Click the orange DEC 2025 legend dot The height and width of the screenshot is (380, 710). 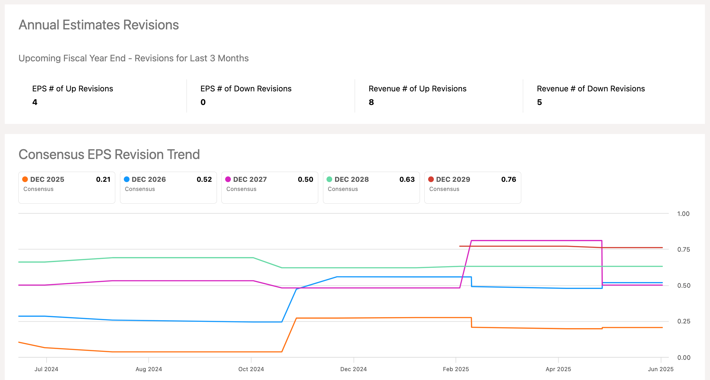click(x=25, y=179)
